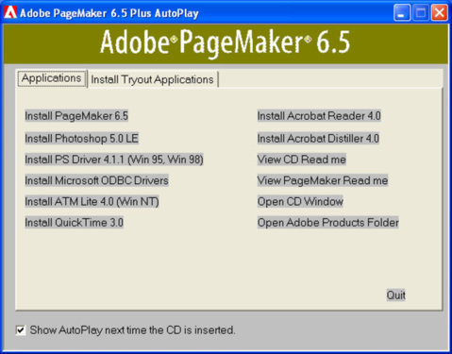Select Install Photoshop 5.0 LE
The width and height of the screenshot is (452, 354).
tap(81, 139)
